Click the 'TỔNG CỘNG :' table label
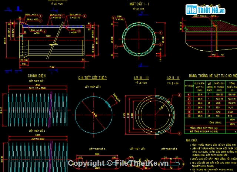 (215, 122)
